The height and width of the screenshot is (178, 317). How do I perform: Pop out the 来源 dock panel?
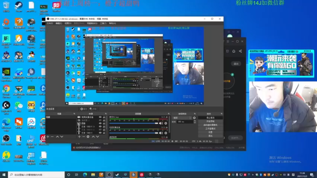[105, 114]
